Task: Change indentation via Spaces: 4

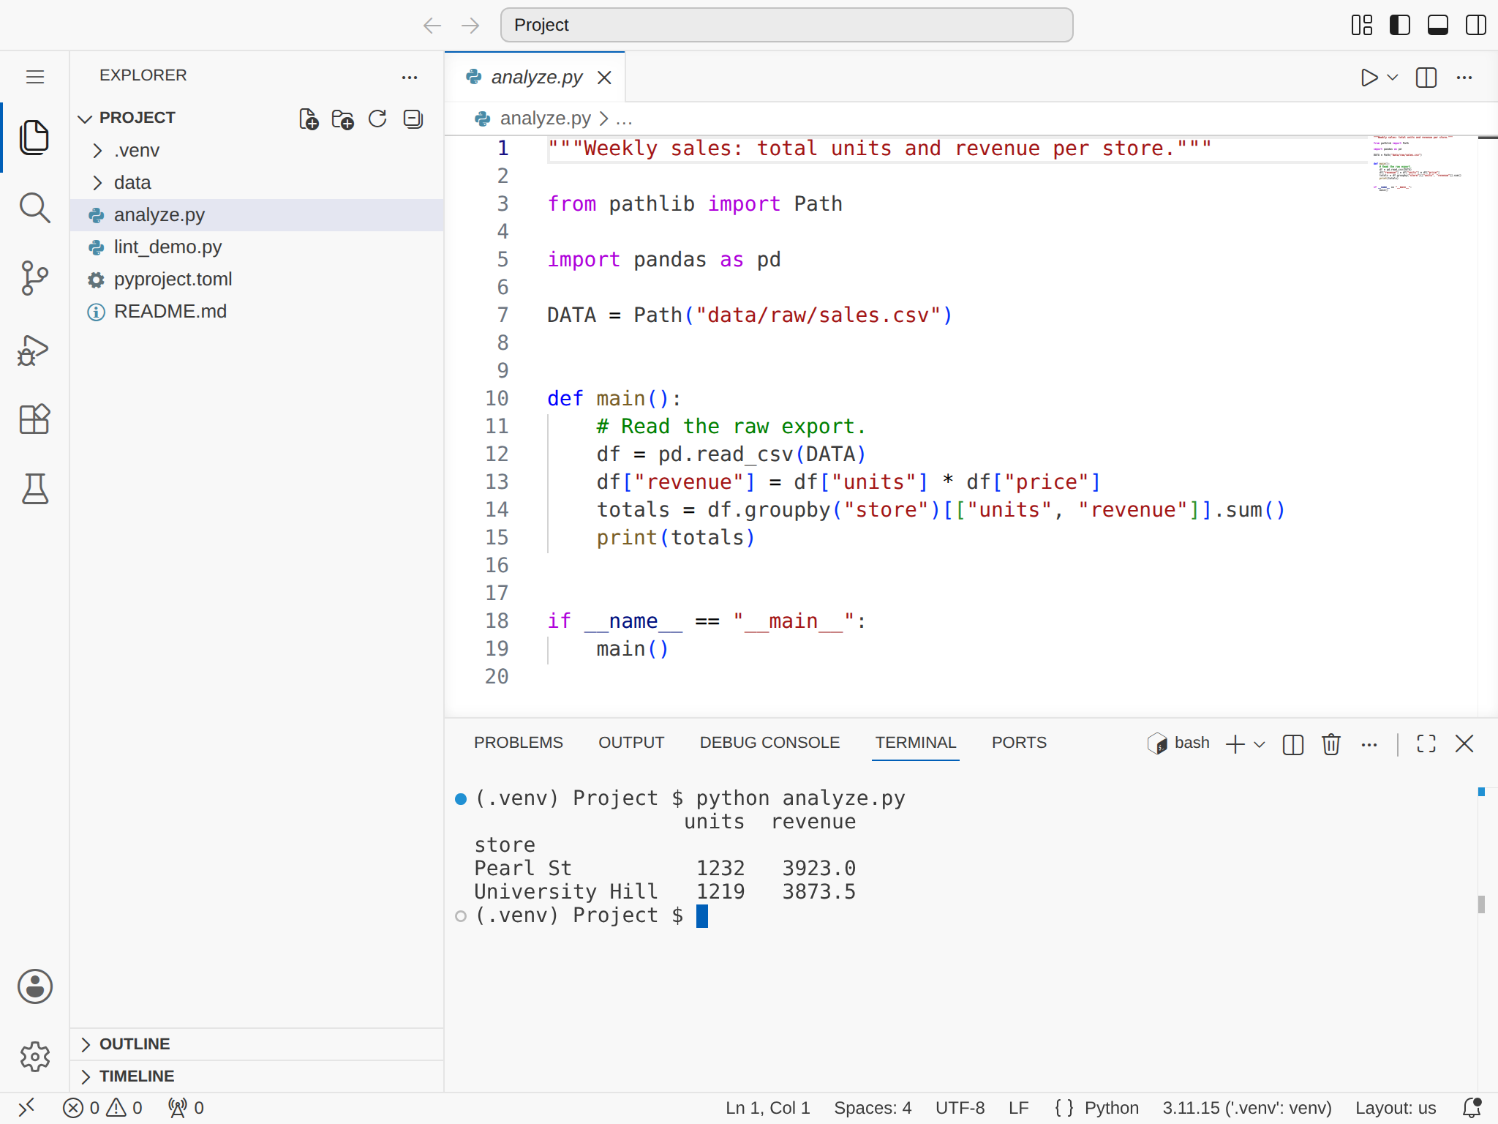Action: 873,1108
